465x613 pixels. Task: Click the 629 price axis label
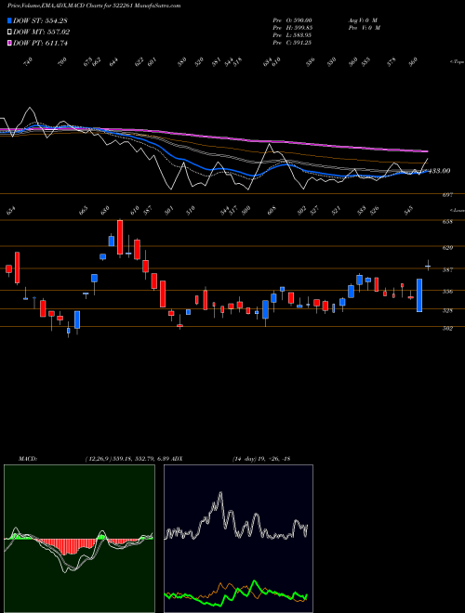click(x=447, y=247)
